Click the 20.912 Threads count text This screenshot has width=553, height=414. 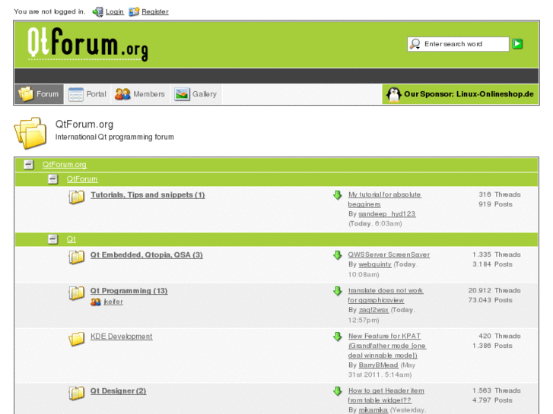[x=494, y=291]
